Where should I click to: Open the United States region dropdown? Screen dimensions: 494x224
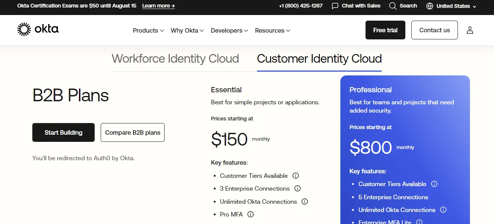point(456,6)
